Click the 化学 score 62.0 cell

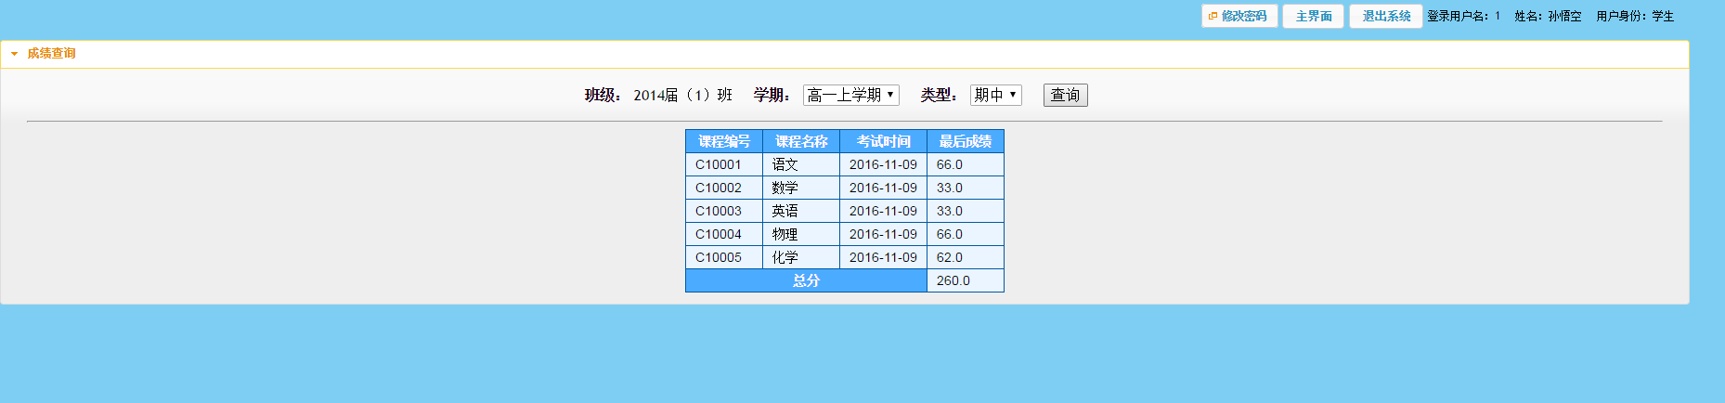(965, 257)
